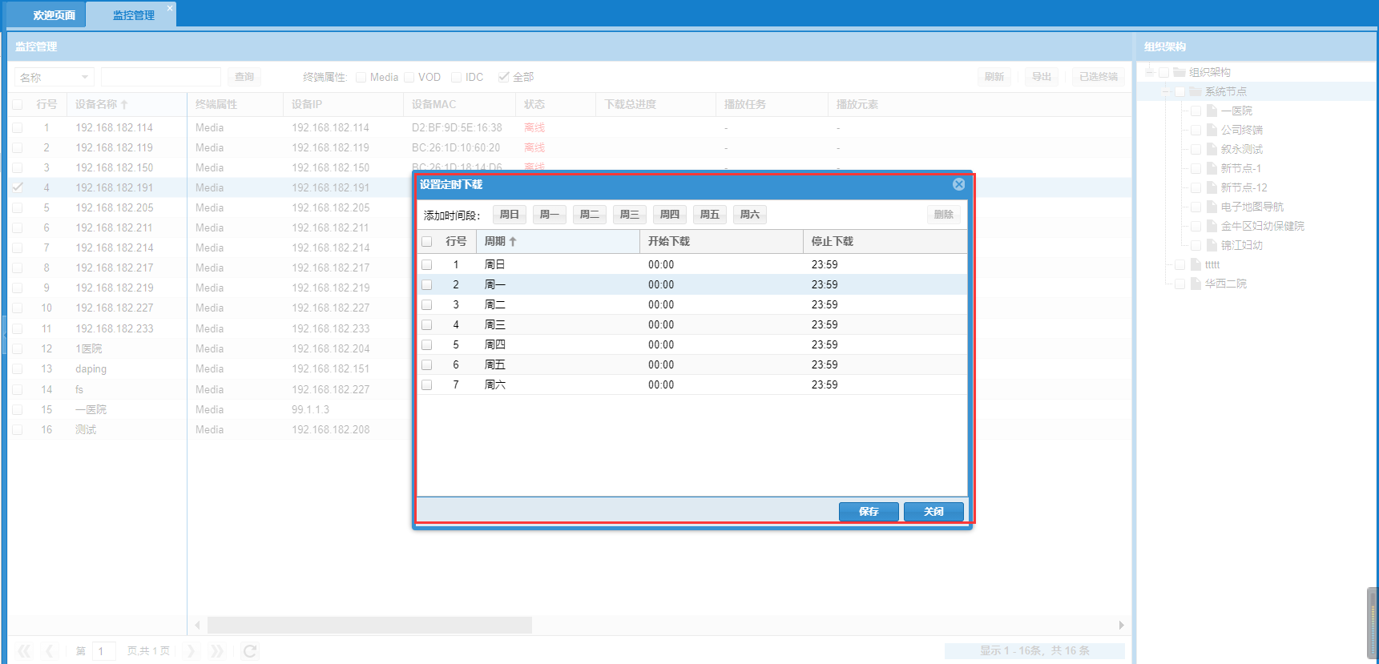Screen dimensions: 1379x664
Task: Toggle select-all checkbox in dialog header
Action: coord(427,241)
